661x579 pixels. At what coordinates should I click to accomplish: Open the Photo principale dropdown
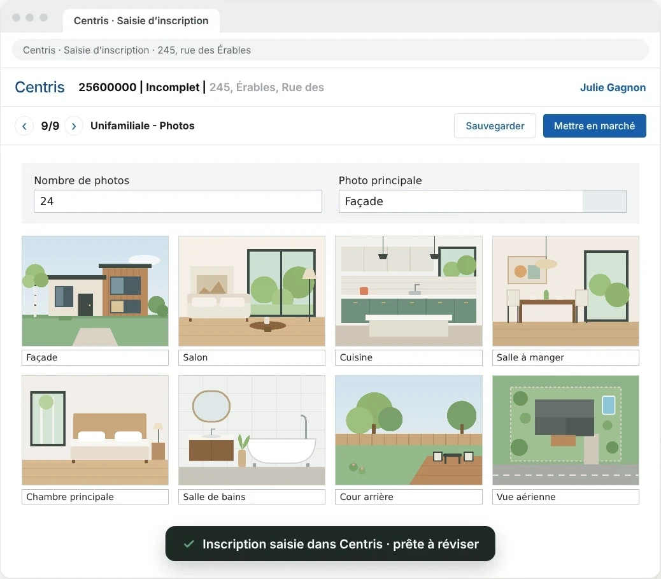click(482, 201)
